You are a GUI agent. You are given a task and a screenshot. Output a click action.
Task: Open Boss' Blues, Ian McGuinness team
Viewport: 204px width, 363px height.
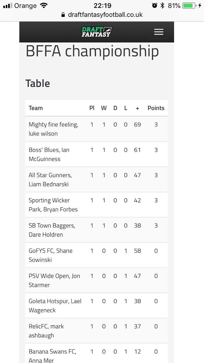97,154
